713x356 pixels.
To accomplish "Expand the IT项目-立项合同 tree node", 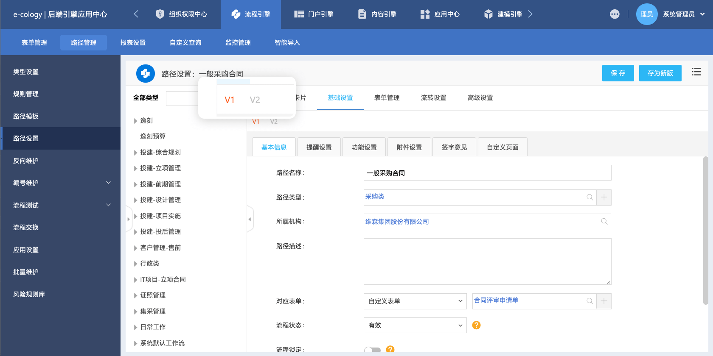I will click(x=135, y=280).
